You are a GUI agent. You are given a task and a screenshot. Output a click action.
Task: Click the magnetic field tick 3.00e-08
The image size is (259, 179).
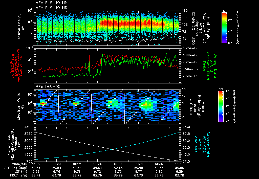pyautogui.click(x=190, y=55)
